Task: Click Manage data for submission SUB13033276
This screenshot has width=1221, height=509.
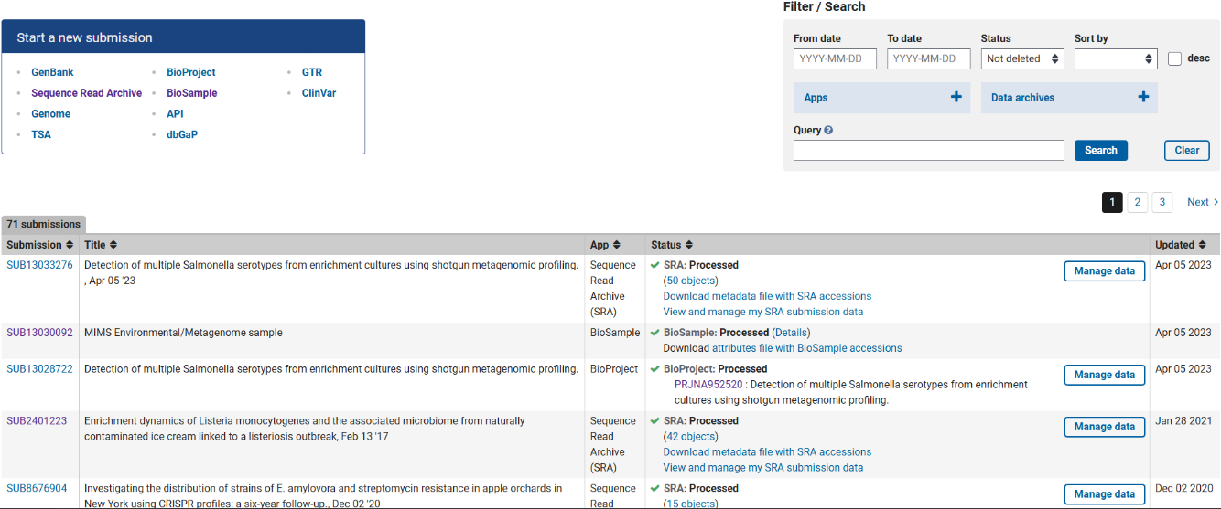Action: click(1104, 271)
